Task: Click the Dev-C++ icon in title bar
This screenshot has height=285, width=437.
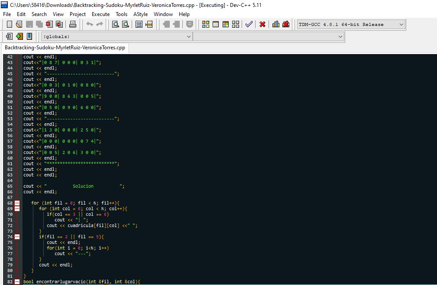Action: [4, 5]
